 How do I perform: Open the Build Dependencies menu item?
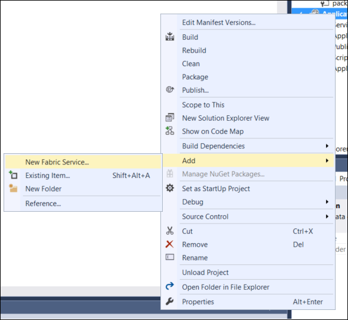(x=248, y=146)
